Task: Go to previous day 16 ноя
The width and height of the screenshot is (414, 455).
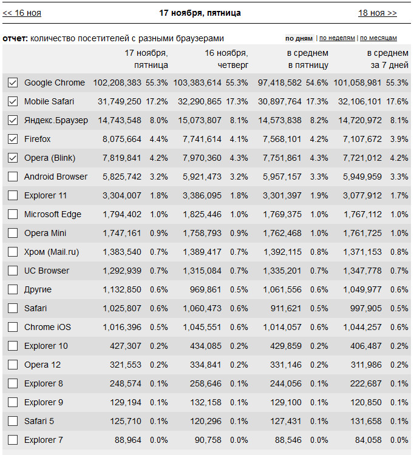Action: 22,13
